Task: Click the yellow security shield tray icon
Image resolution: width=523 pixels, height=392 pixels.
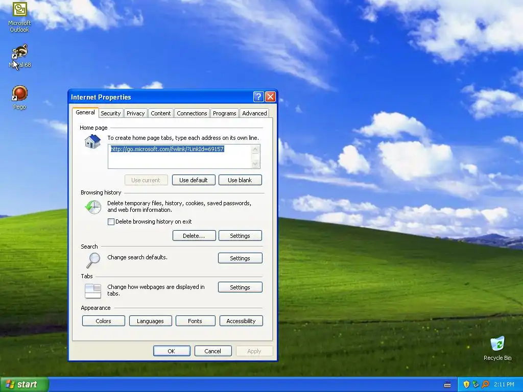Action: [466, 384]
